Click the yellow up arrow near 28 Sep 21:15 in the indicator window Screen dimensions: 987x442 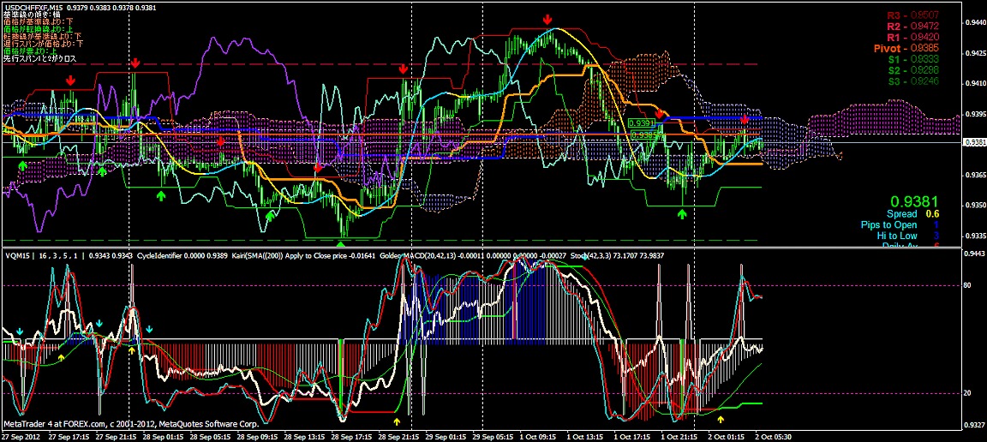pos(397,421)
